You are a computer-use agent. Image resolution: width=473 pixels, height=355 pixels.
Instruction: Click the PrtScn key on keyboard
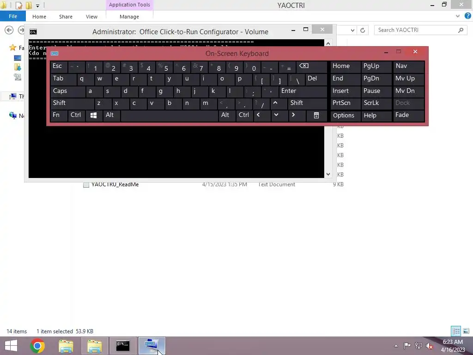(x=345, y=103)
